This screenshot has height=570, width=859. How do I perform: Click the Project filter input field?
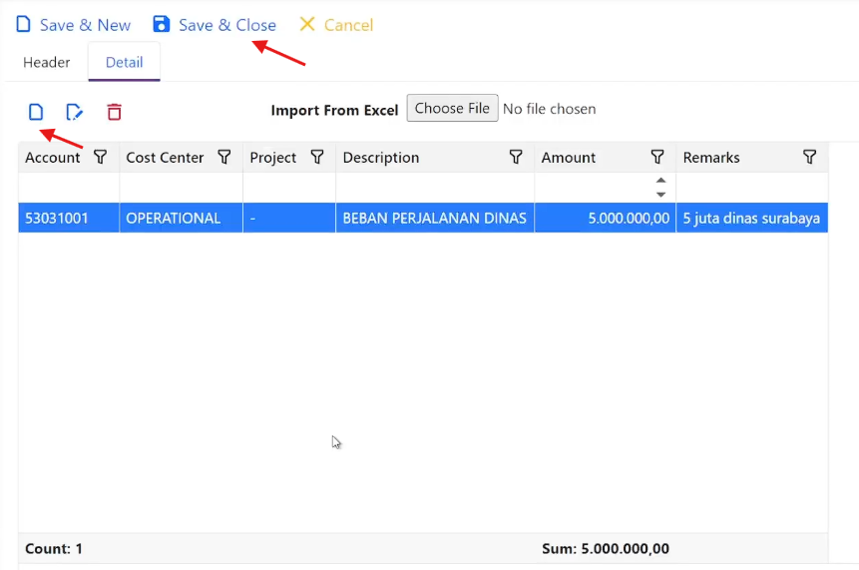(289, 188)
